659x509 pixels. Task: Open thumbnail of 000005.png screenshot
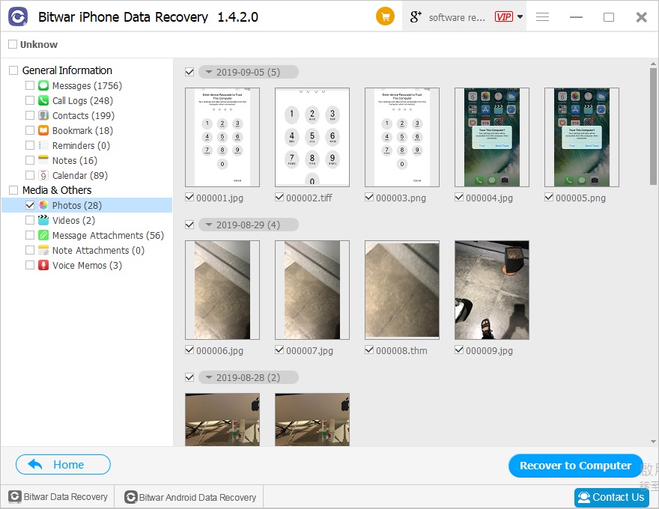(x=582, y=137)
